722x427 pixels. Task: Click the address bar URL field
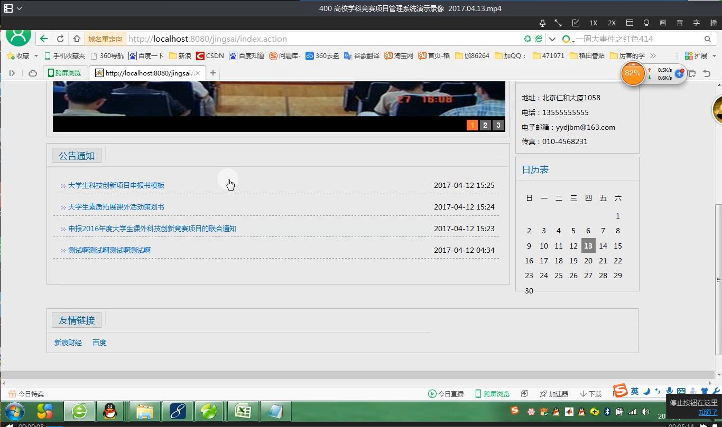tap(322, 39)
